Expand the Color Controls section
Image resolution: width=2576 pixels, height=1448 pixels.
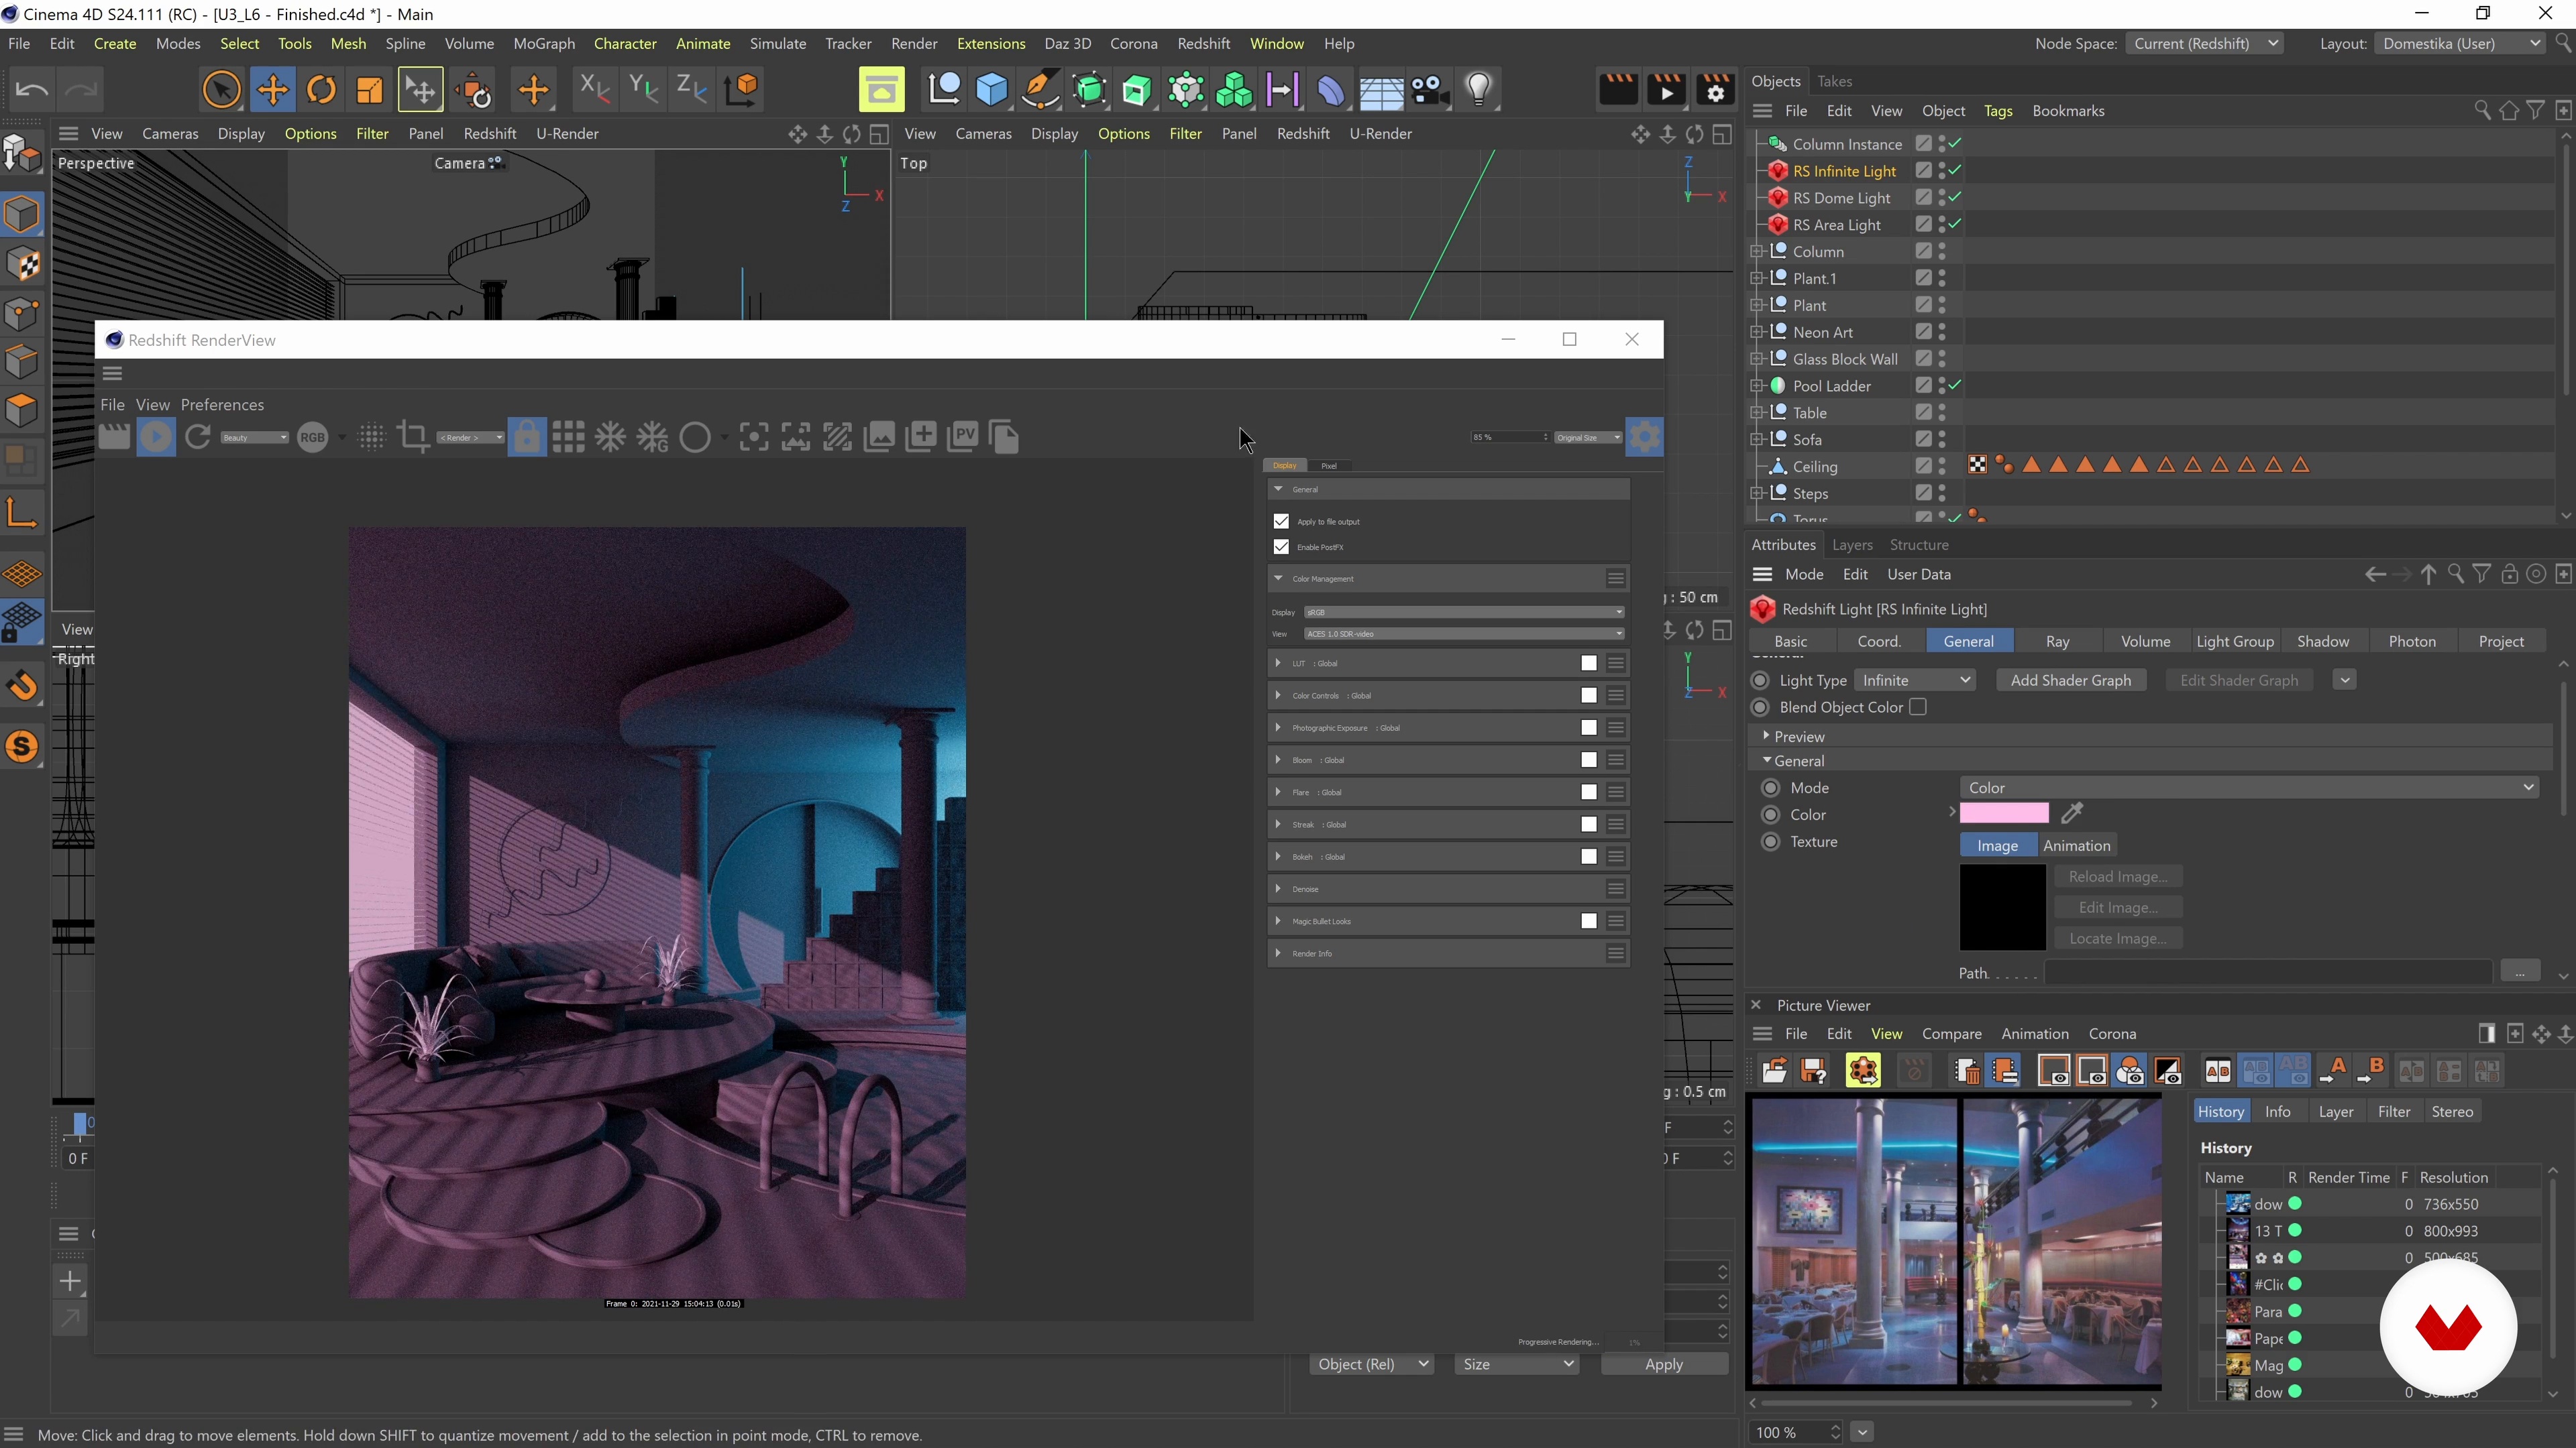pos(1278,696)
